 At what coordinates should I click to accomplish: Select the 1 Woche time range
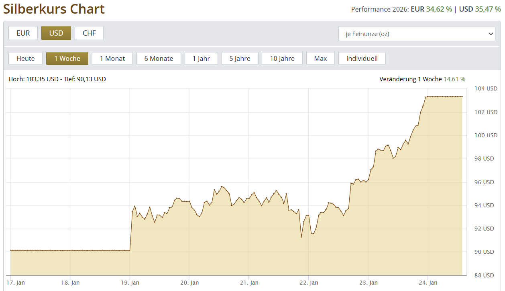tap(67, 58)
